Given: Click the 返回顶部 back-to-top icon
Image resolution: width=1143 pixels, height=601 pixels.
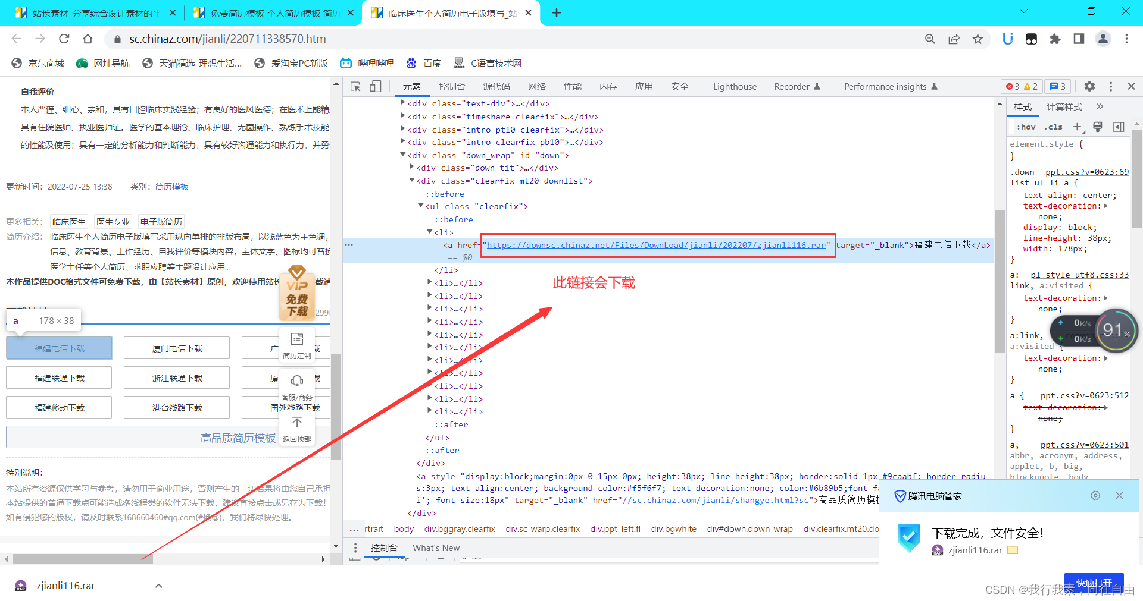Looking at the screenshot, I should click(296, 428).
